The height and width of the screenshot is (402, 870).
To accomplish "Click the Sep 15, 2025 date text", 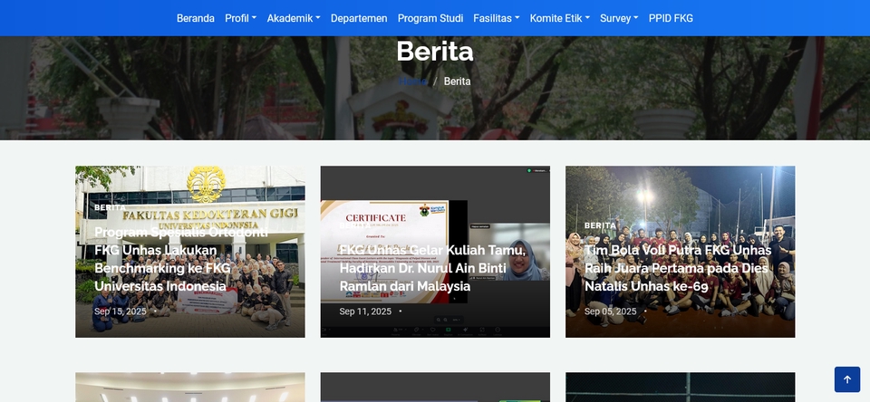I will pyautogui.click(x=120, y=311).
